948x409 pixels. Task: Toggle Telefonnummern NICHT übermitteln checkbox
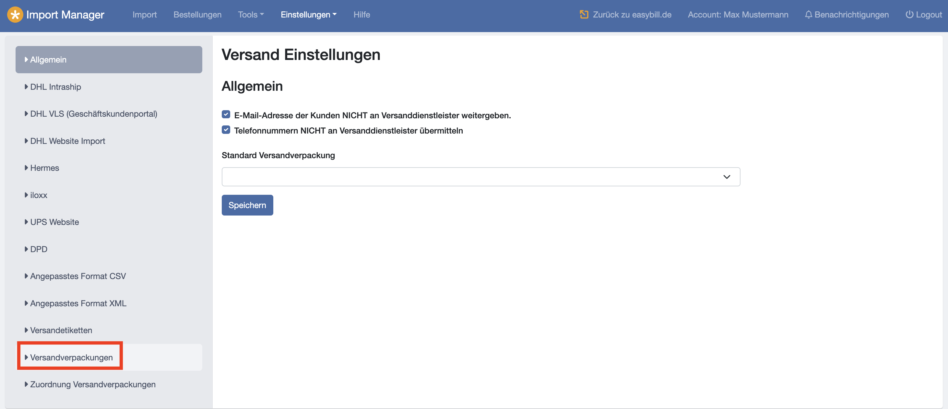[x=226, y=130]
